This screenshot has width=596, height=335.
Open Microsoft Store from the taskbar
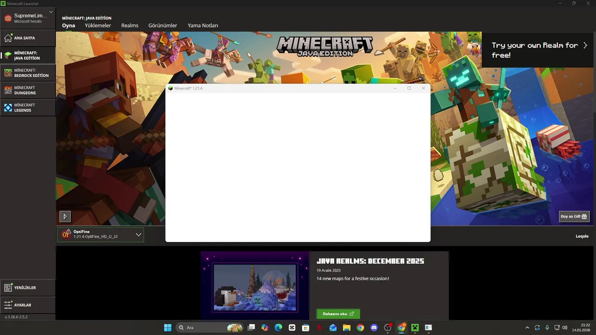(x=305, y=328)
